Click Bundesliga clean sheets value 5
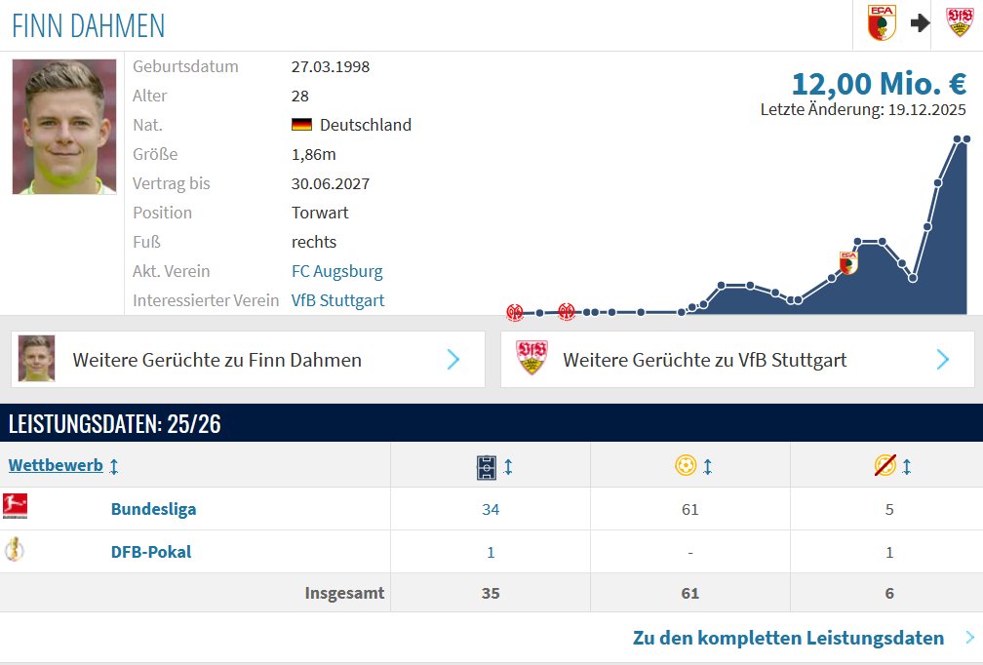 pyautogui.click(x=889, y=510)
